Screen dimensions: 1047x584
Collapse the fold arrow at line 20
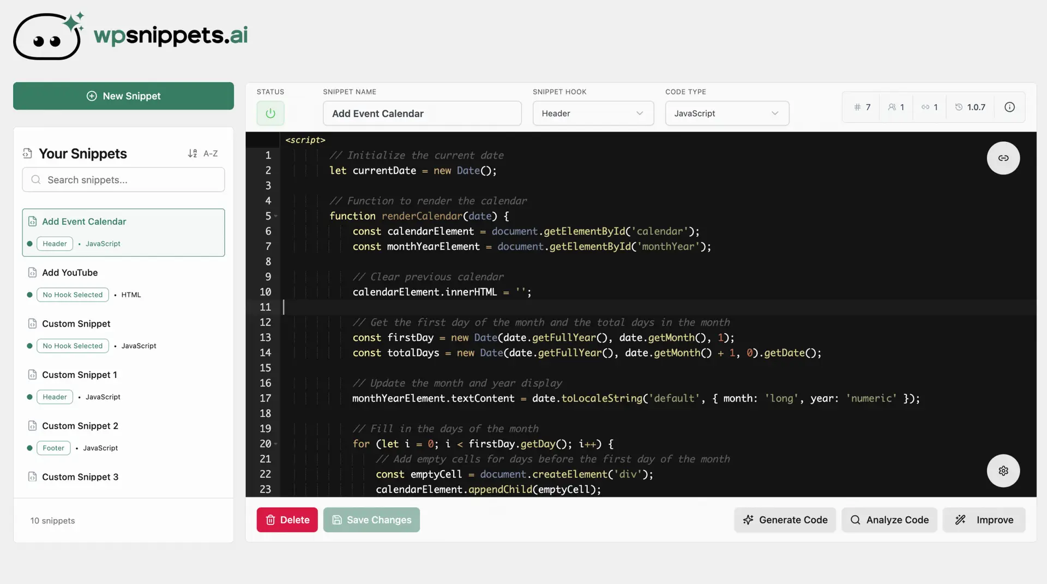[x=276, y=444]
